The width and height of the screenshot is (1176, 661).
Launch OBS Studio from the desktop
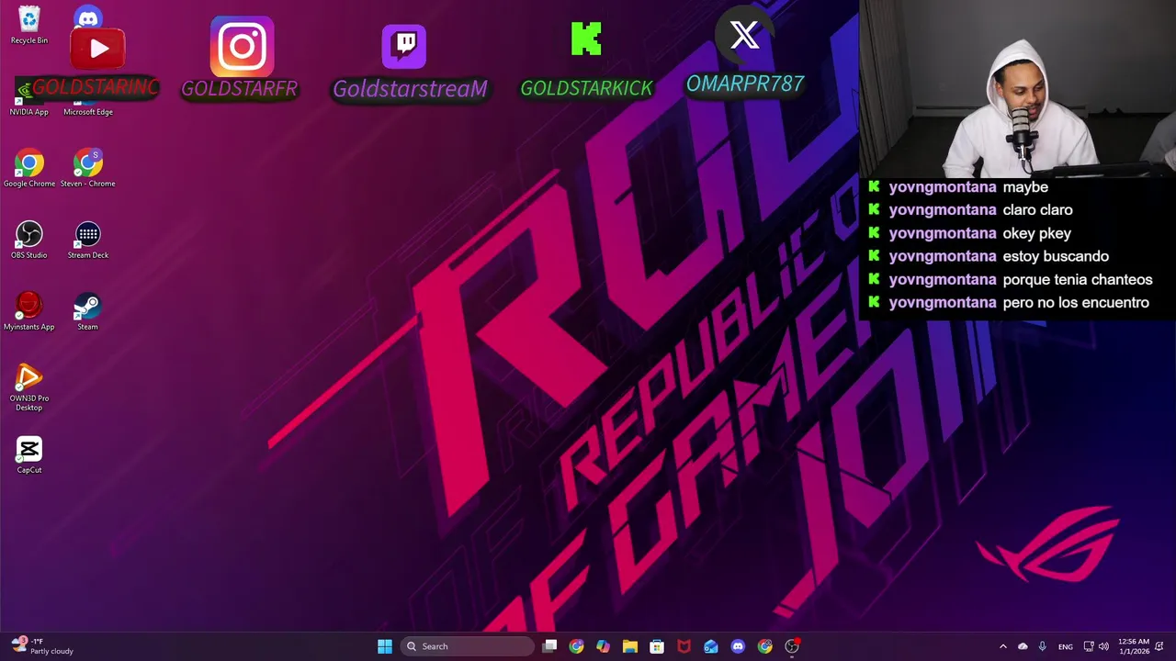(29, 240)
